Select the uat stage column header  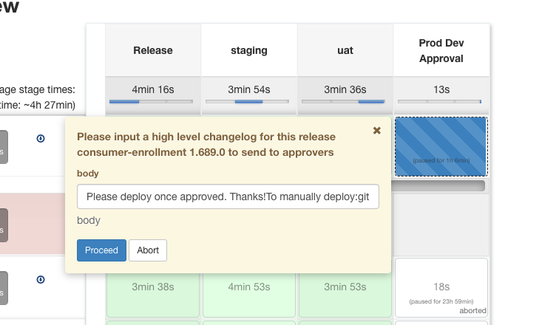click(345, 51)
